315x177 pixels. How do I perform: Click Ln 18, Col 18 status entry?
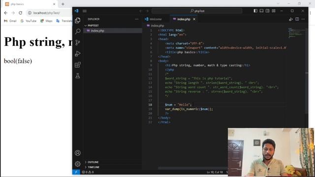pos(215,172)
